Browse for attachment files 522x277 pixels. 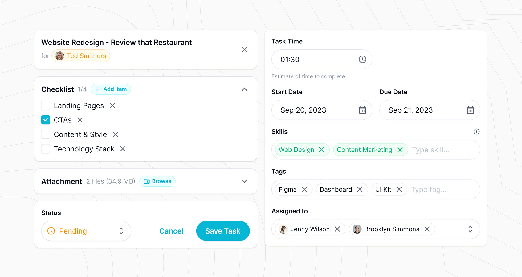(157, 181)
